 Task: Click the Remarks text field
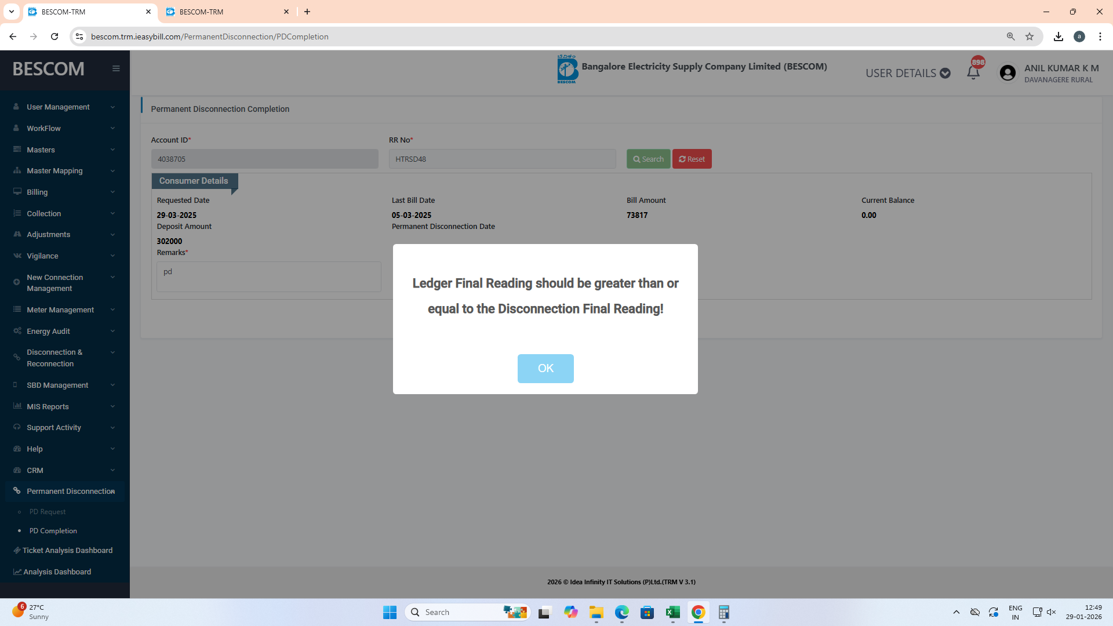click(x=268, y=276)
